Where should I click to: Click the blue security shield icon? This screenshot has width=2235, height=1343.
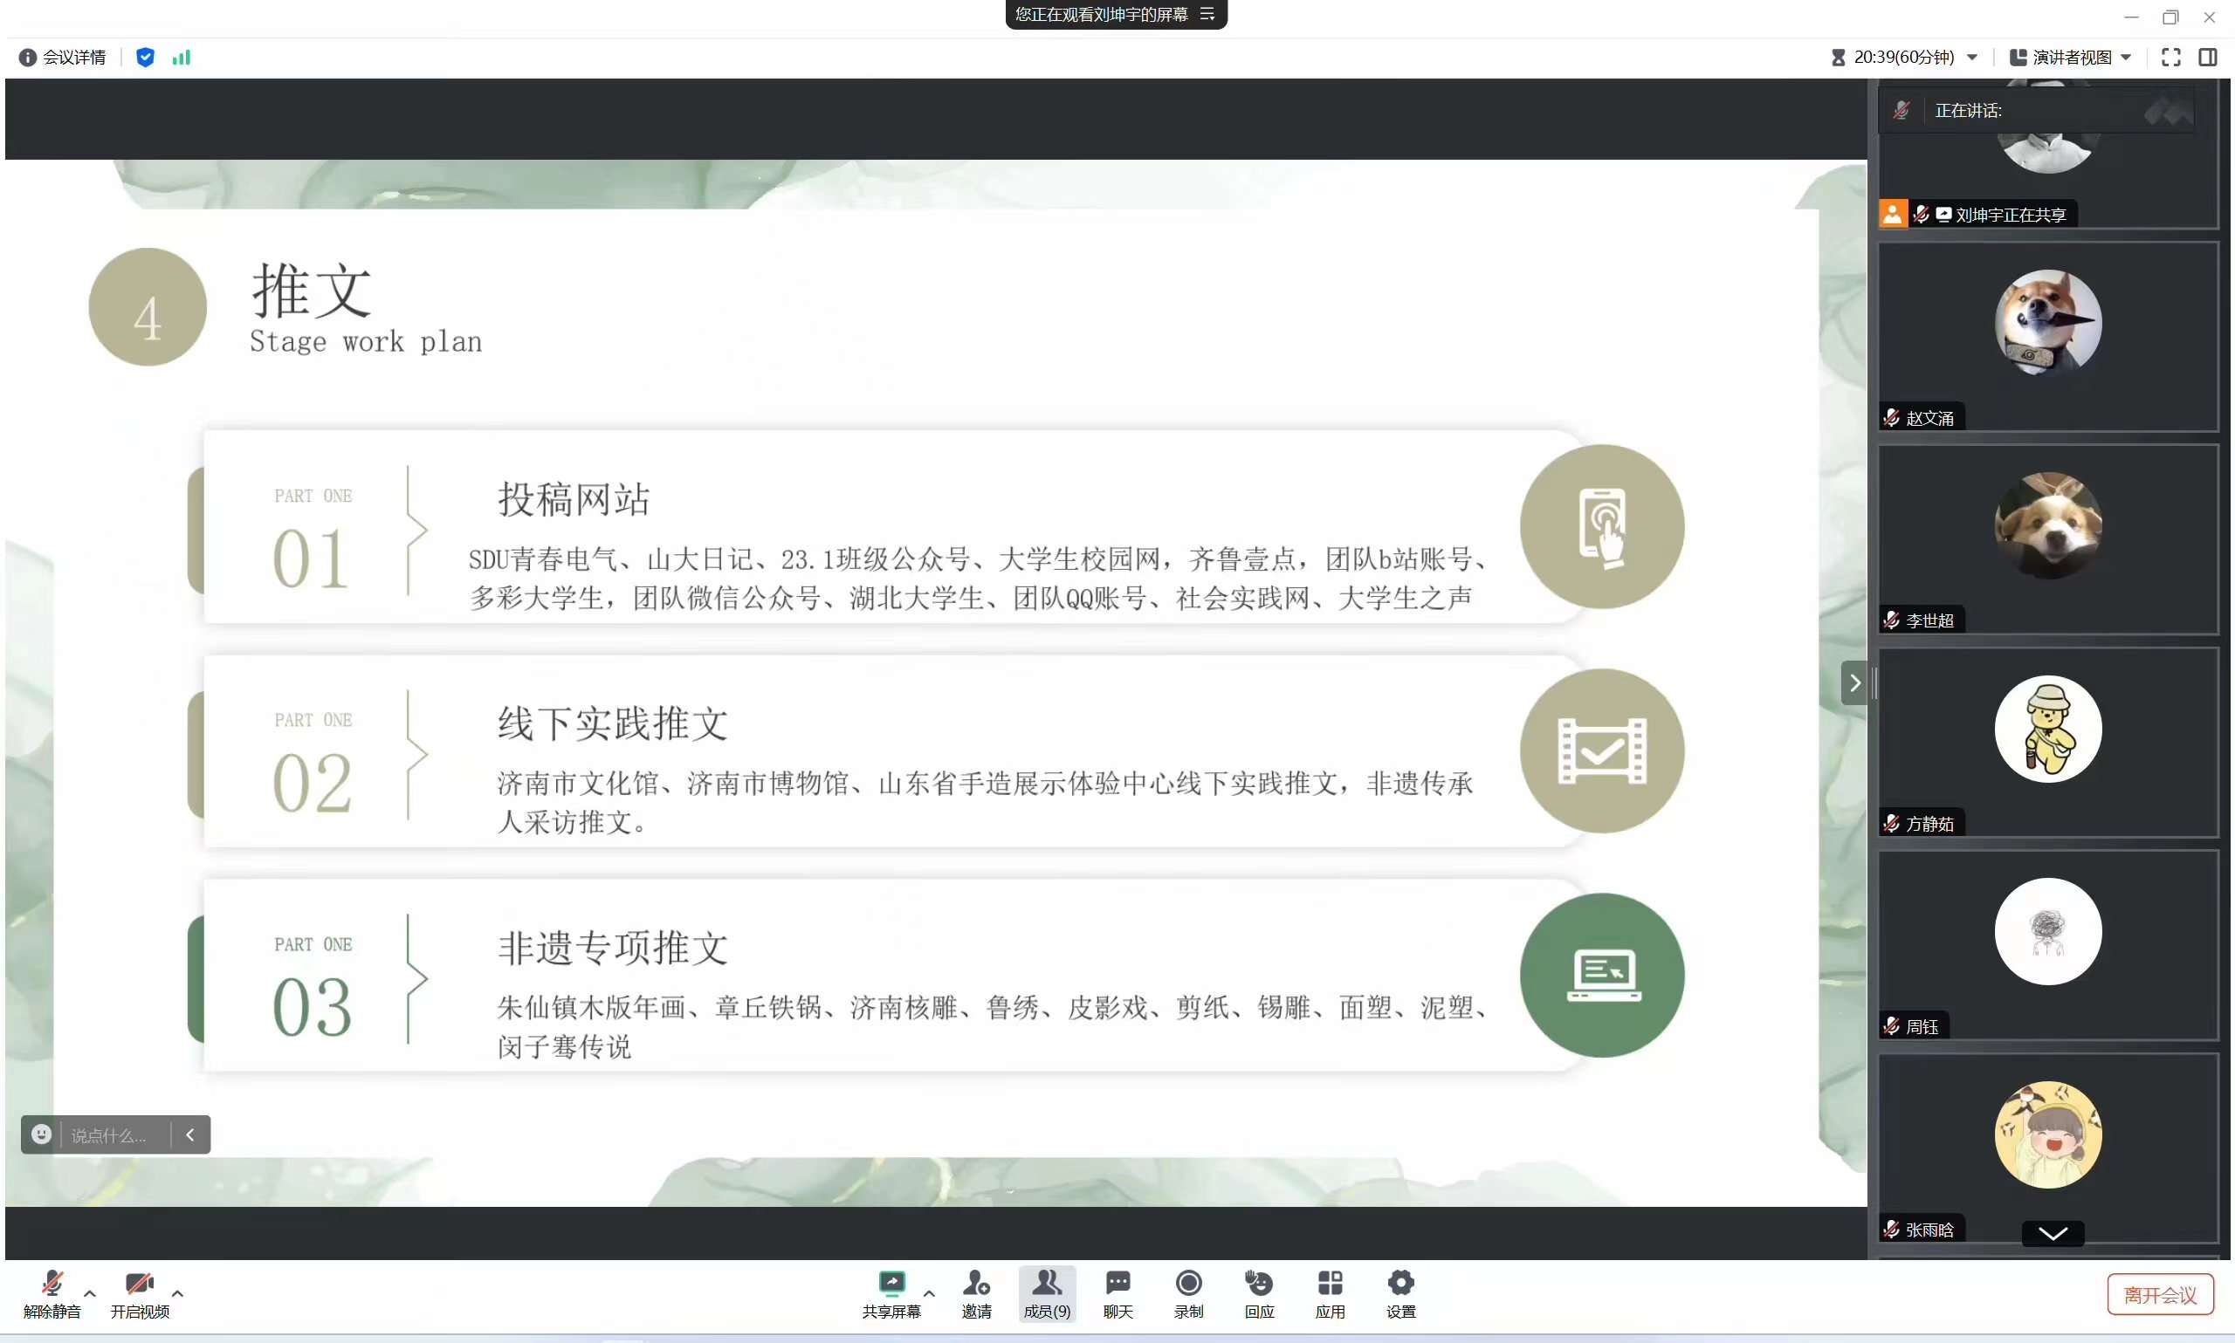tap(145, 57)
